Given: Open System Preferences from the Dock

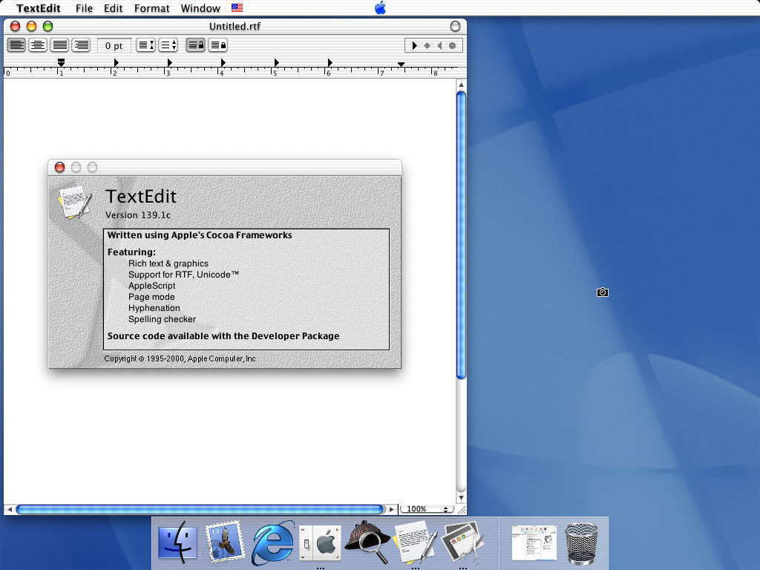Looking at the screenshot, I should click(320, 543).
